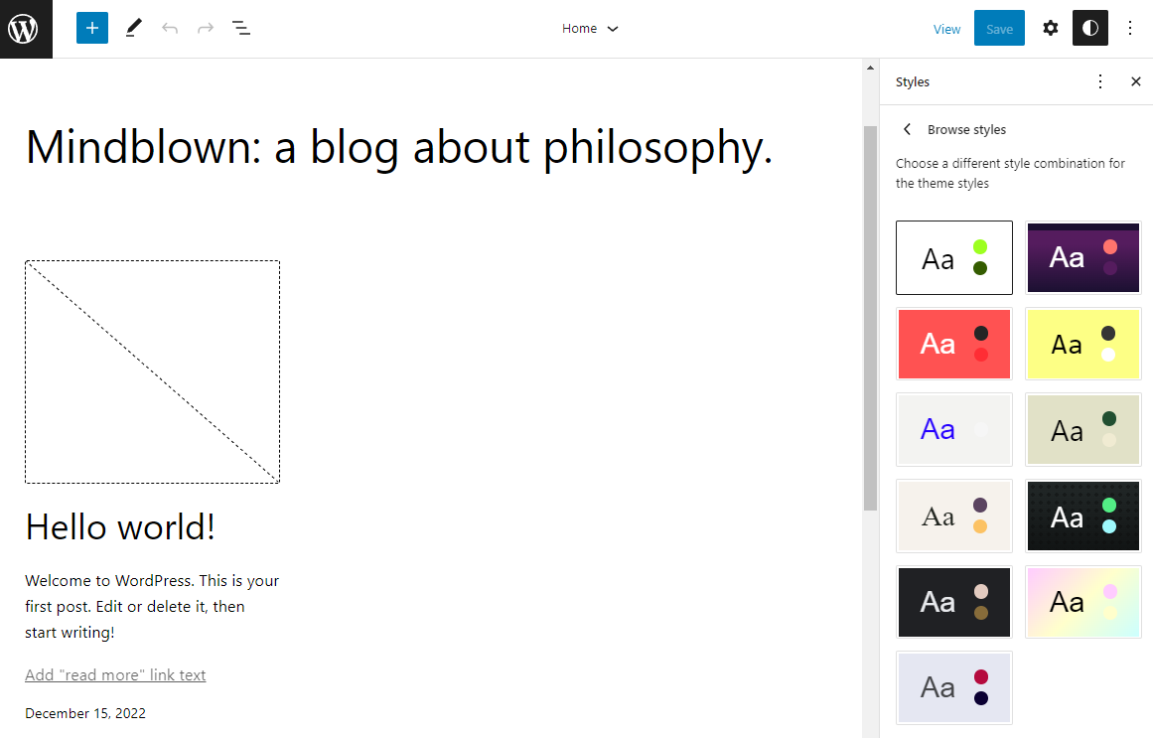
Task: Click the Hello world! post title
Action: coord(120,526)
